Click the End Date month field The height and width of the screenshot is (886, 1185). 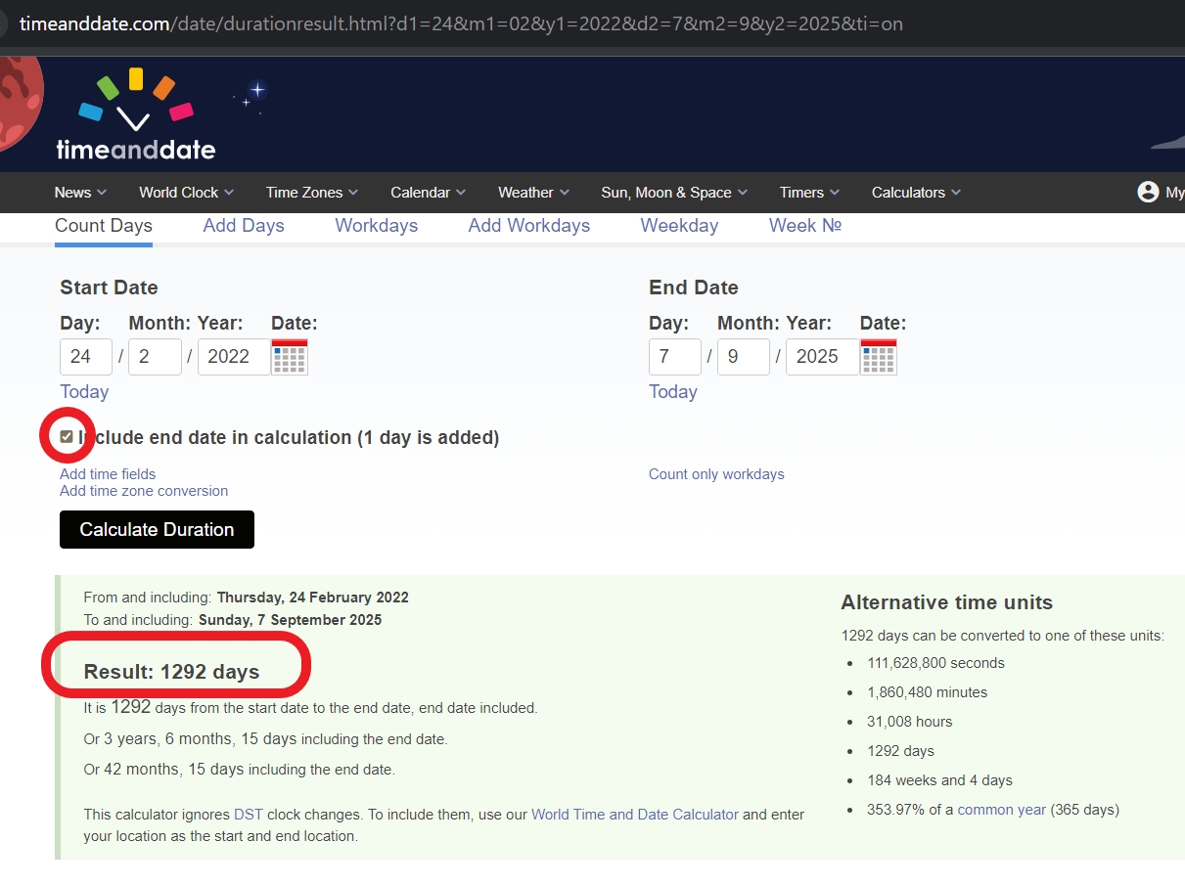click(744, 357)
